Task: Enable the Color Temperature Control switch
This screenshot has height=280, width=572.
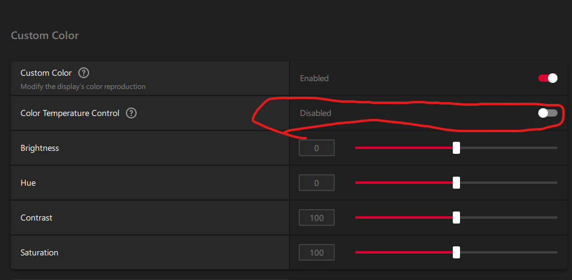Action: click(548, 113)
